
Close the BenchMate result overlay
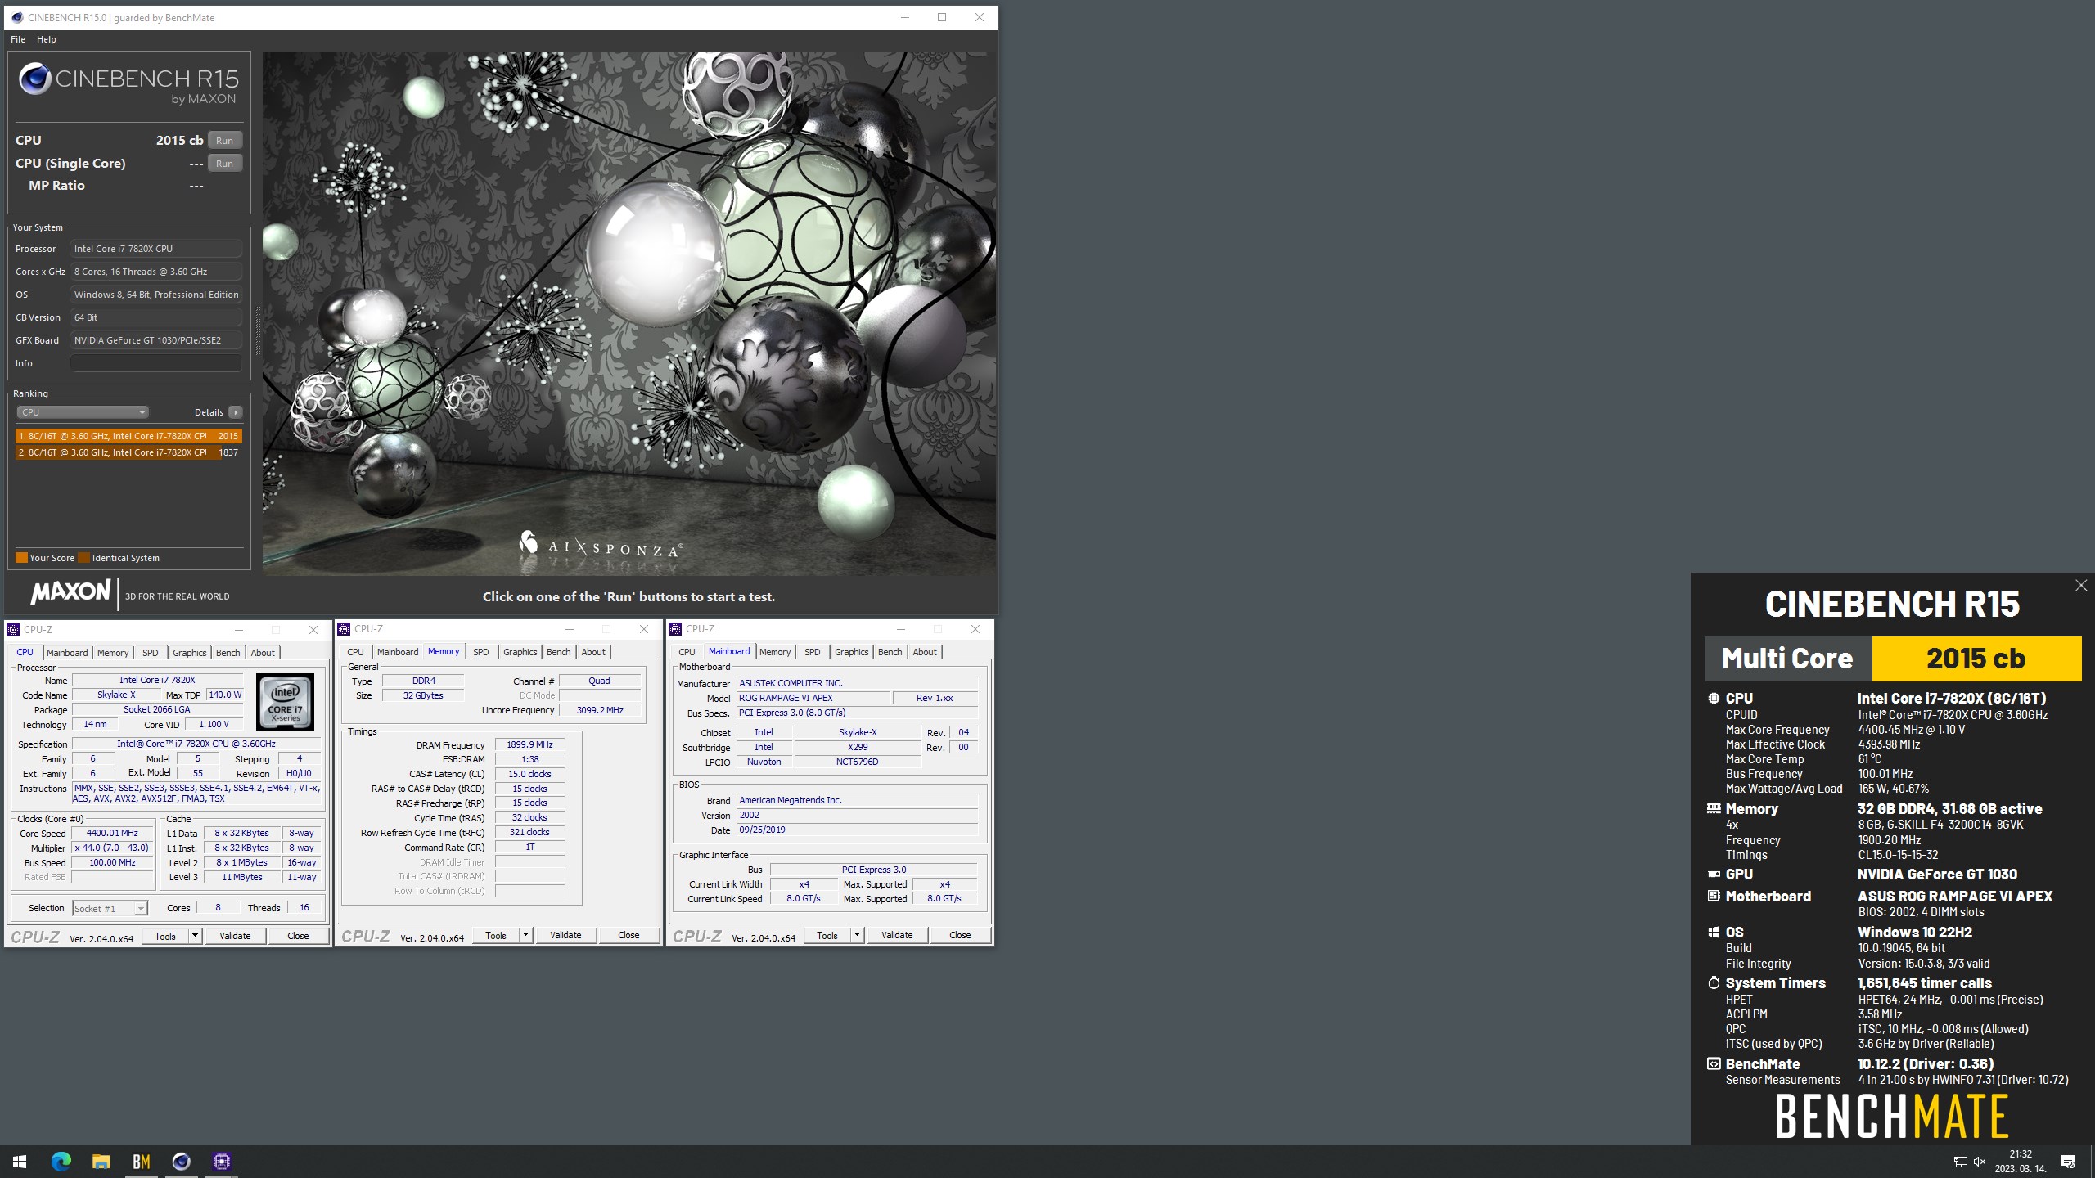pos(2081,586)
